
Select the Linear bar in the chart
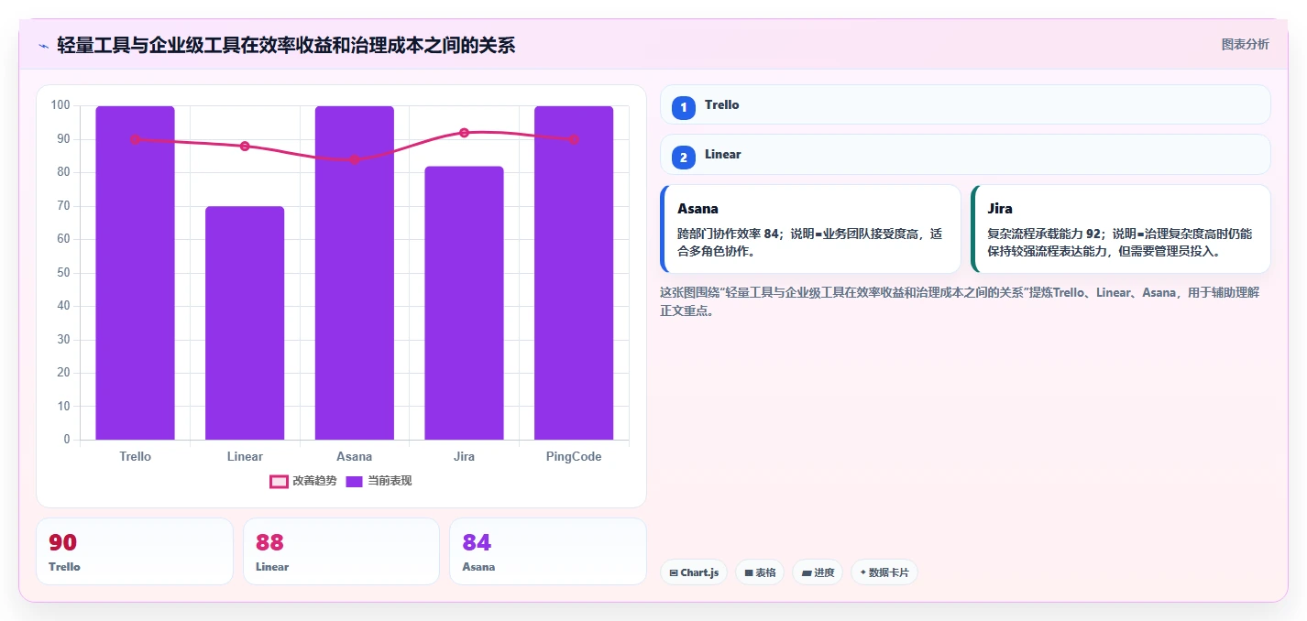pos(245,323)
